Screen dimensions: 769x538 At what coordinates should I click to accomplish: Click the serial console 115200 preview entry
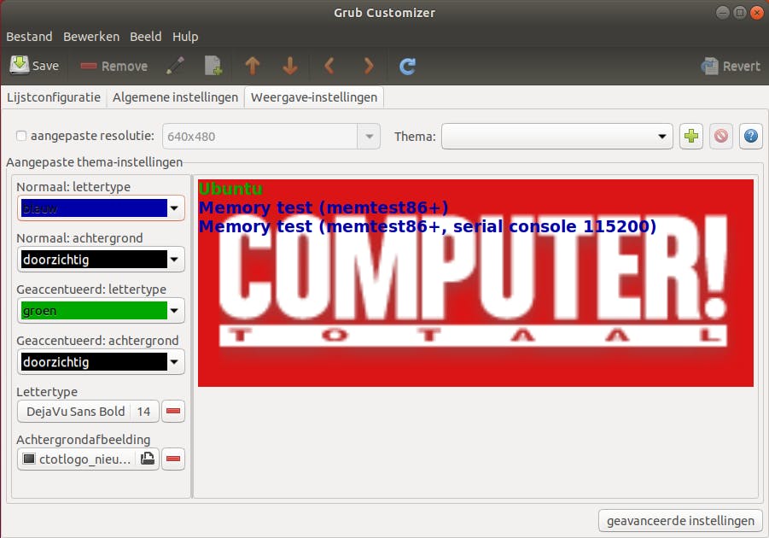pyautogui.click(x=427, y=226)
